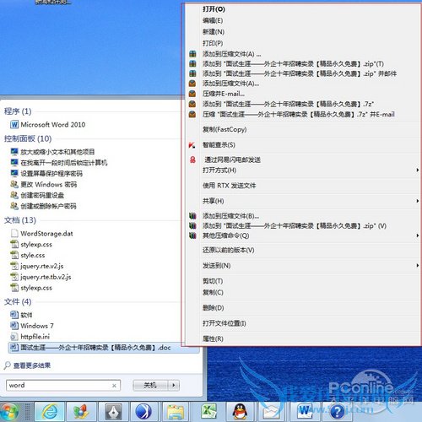This screenshot has width=422, height=422.
Task: Open the arrow next to 关机 button
Action: click(x=174, y=385)
